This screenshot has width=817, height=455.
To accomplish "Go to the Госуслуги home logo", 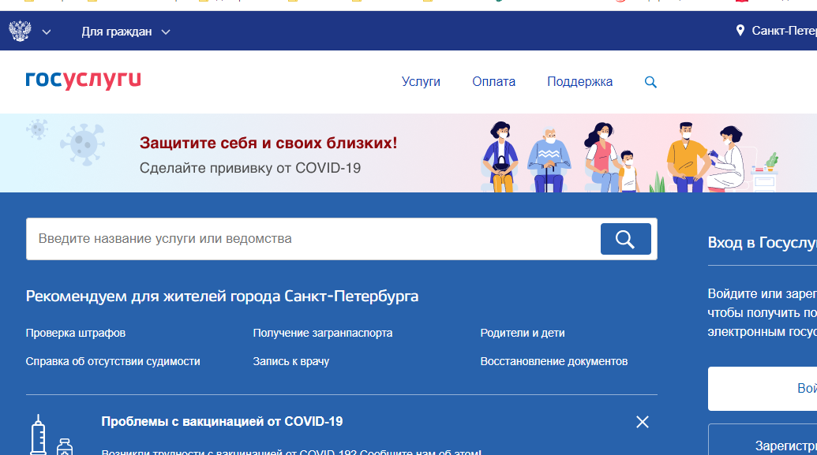I will (x=84, y=80).
